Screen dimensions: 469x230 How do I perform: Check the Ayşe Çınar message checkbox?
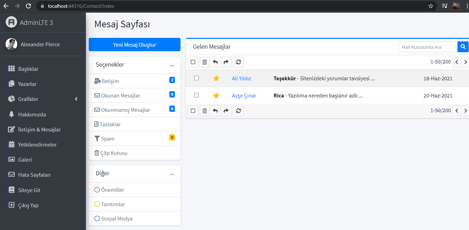[x=196, y=95]
